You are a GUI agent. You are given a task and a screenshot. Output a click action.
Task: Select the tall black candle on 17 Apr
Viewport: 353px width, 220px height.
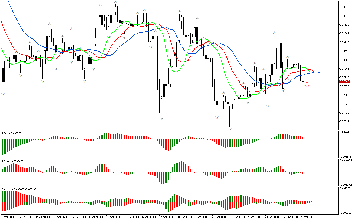pyautogui.click(x=157, y=62)
